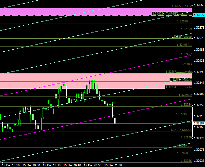Select the '1.32622 TARGET' line label
This screenshot has width=205, height=167.
click(165, 13)
